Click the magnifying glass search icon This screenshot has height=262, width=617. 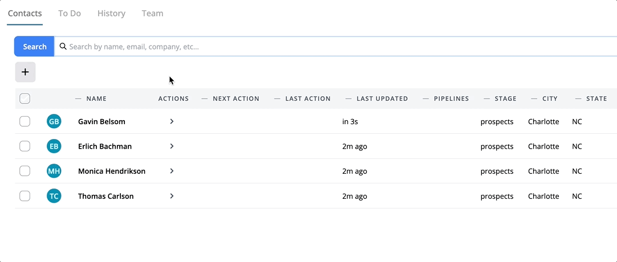coord(63,47)
